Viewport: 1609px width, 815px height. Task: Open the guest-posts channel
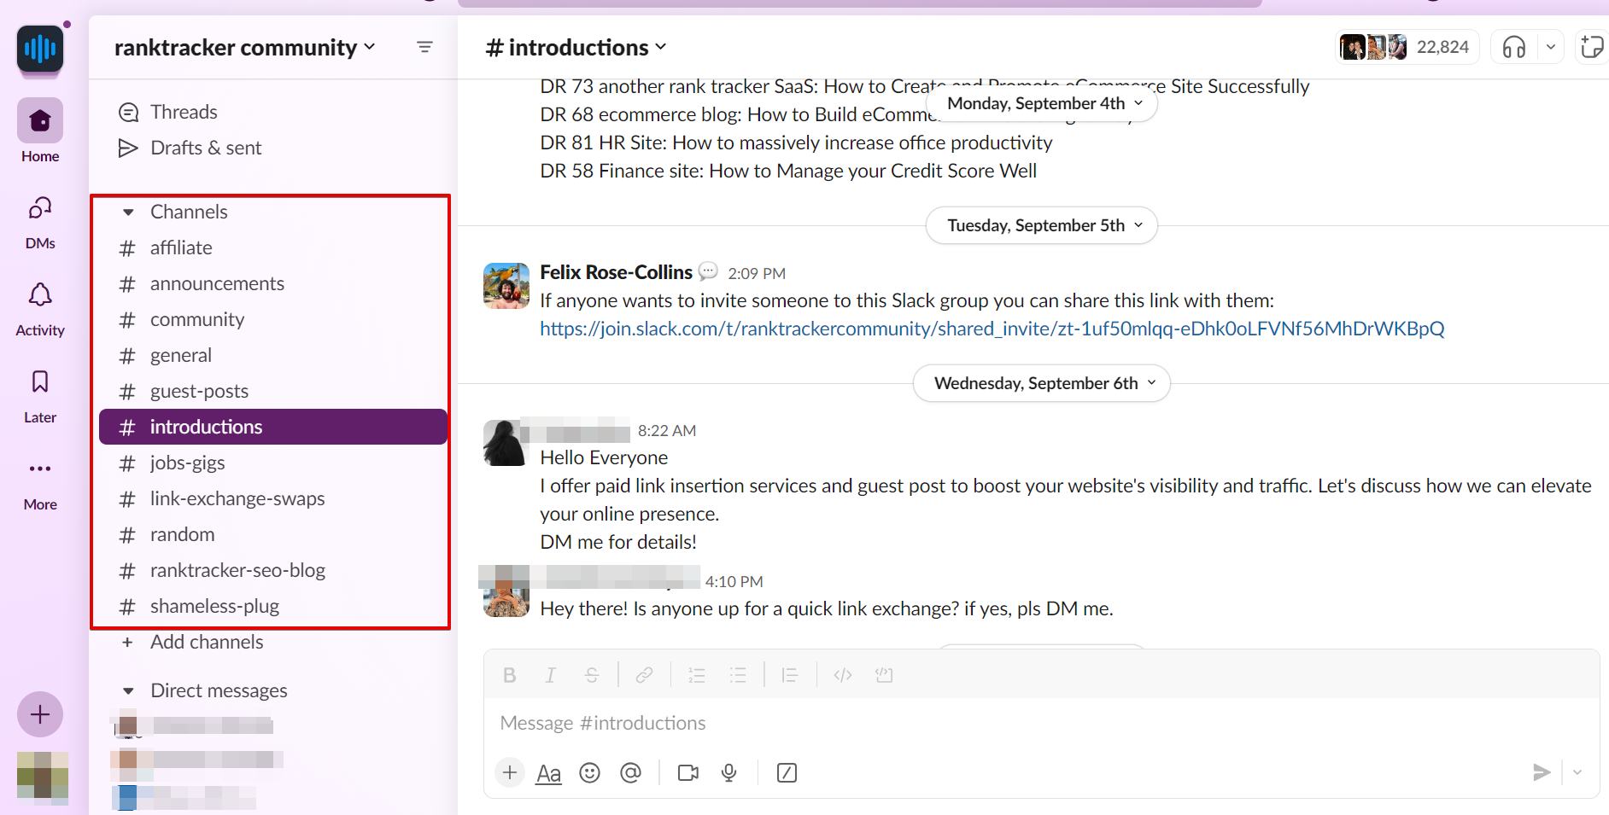(x=273, y=391)
